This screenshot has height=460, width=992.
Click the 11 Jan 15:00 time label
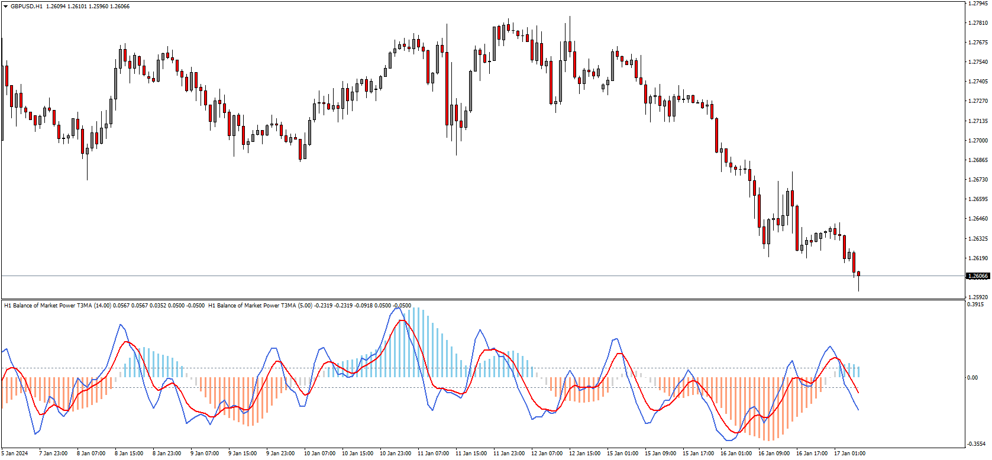coord(471,453)
